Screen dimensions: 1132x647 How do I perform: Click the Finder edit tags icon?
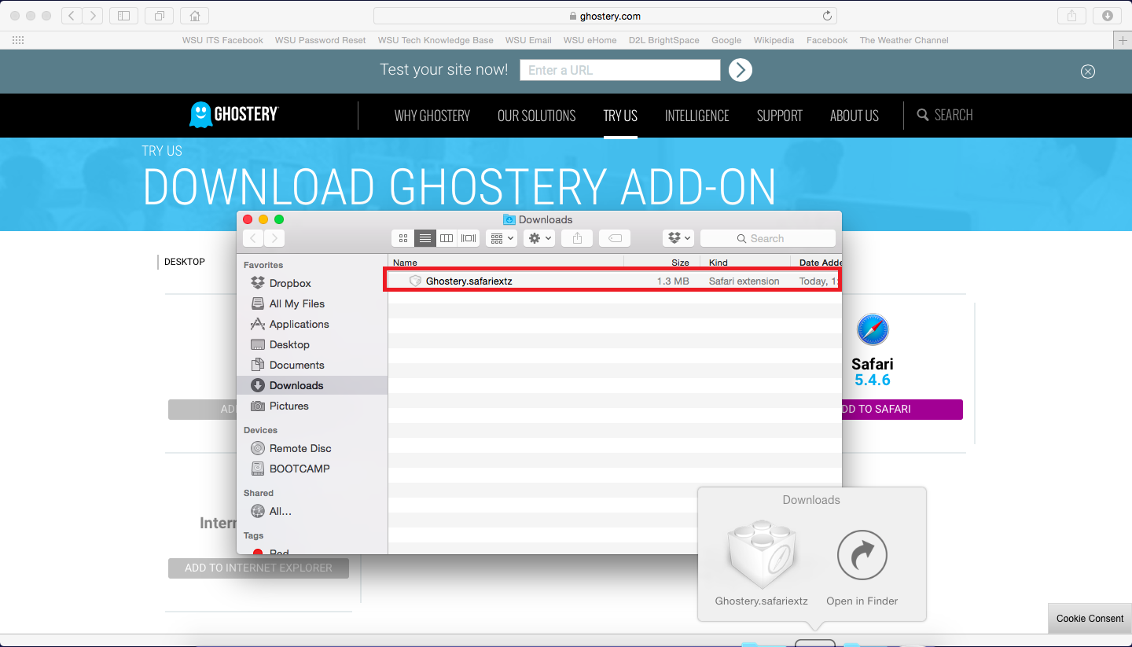coord(615,238)
